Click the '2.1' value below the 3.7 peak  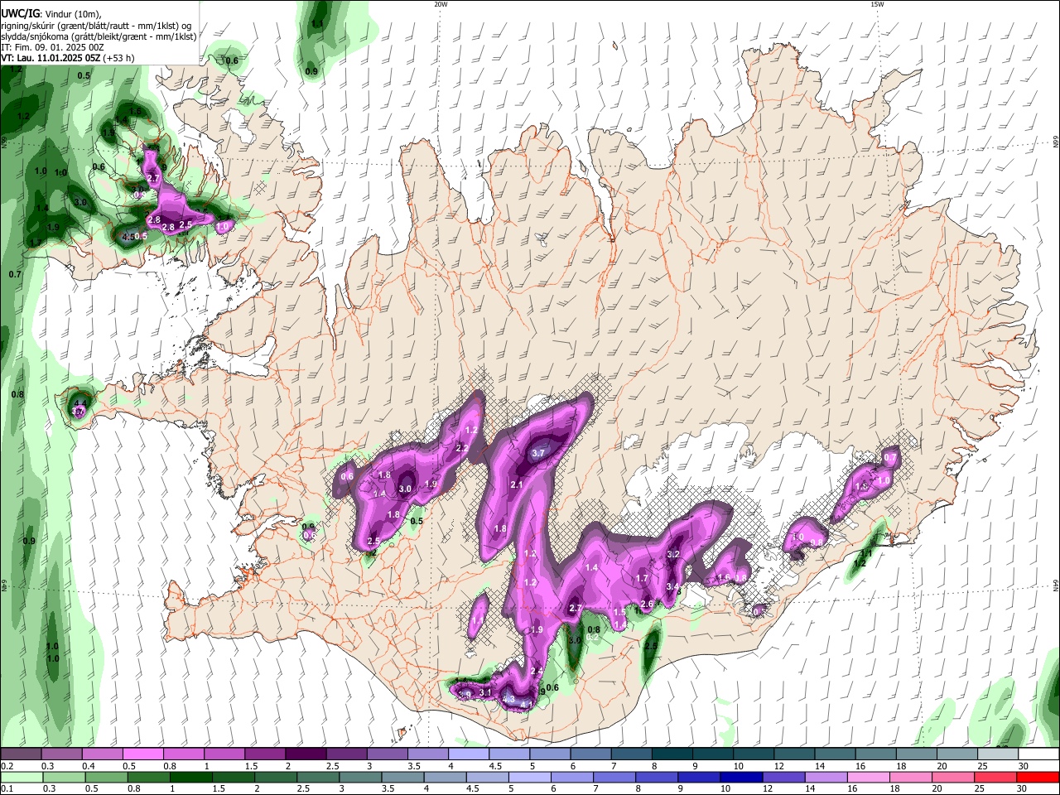pos(516,484)
